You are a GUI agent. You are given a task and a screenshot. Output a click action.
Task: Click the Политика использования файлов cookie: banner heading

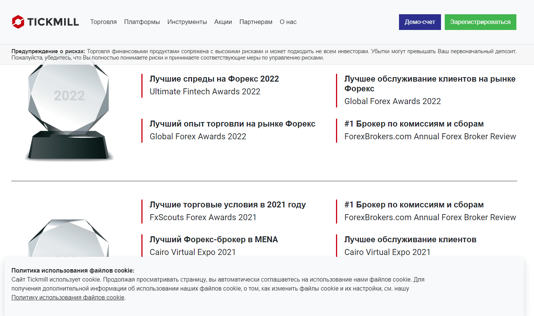(73, 270)
